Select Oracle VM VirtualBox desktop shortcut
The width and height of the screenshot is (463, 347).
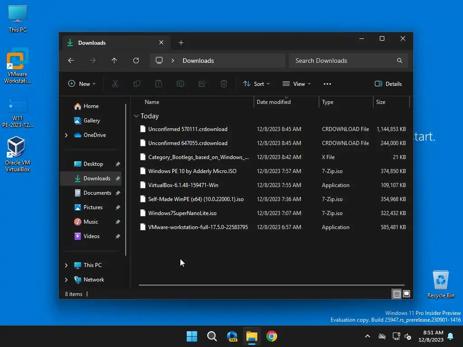(18, 154)
